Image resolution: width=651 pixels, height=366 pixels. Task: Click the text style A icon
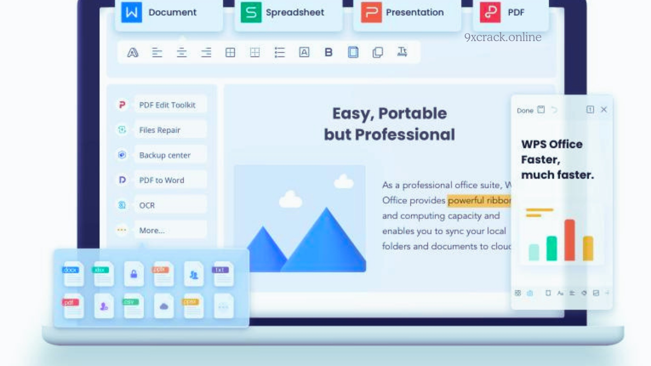click(133, 53)
